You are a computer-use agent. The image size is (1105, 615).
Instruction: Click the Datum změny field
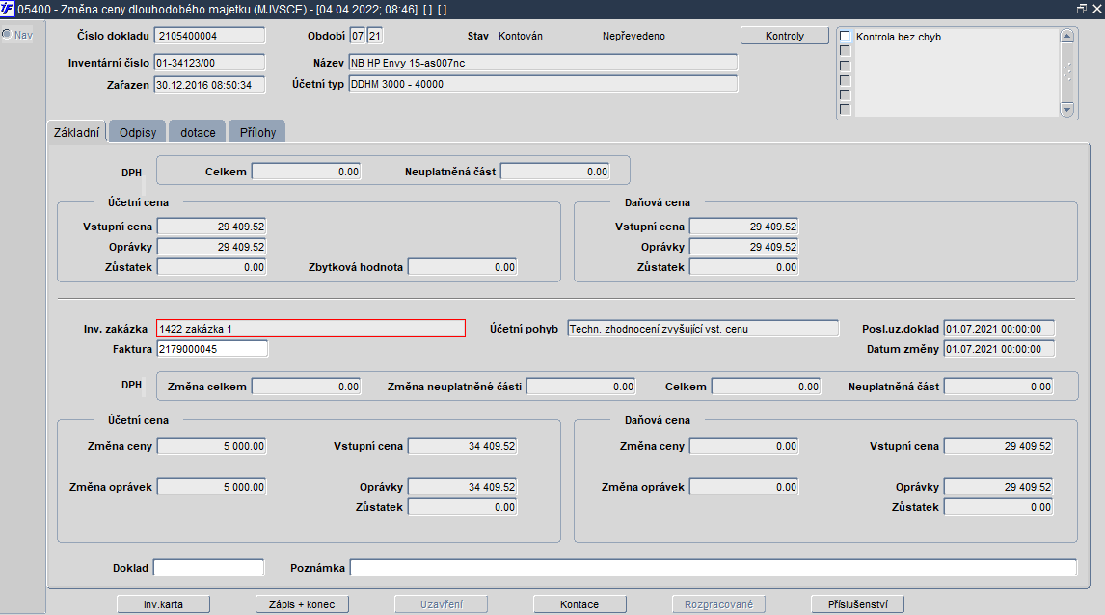click(x=999, y=349)
